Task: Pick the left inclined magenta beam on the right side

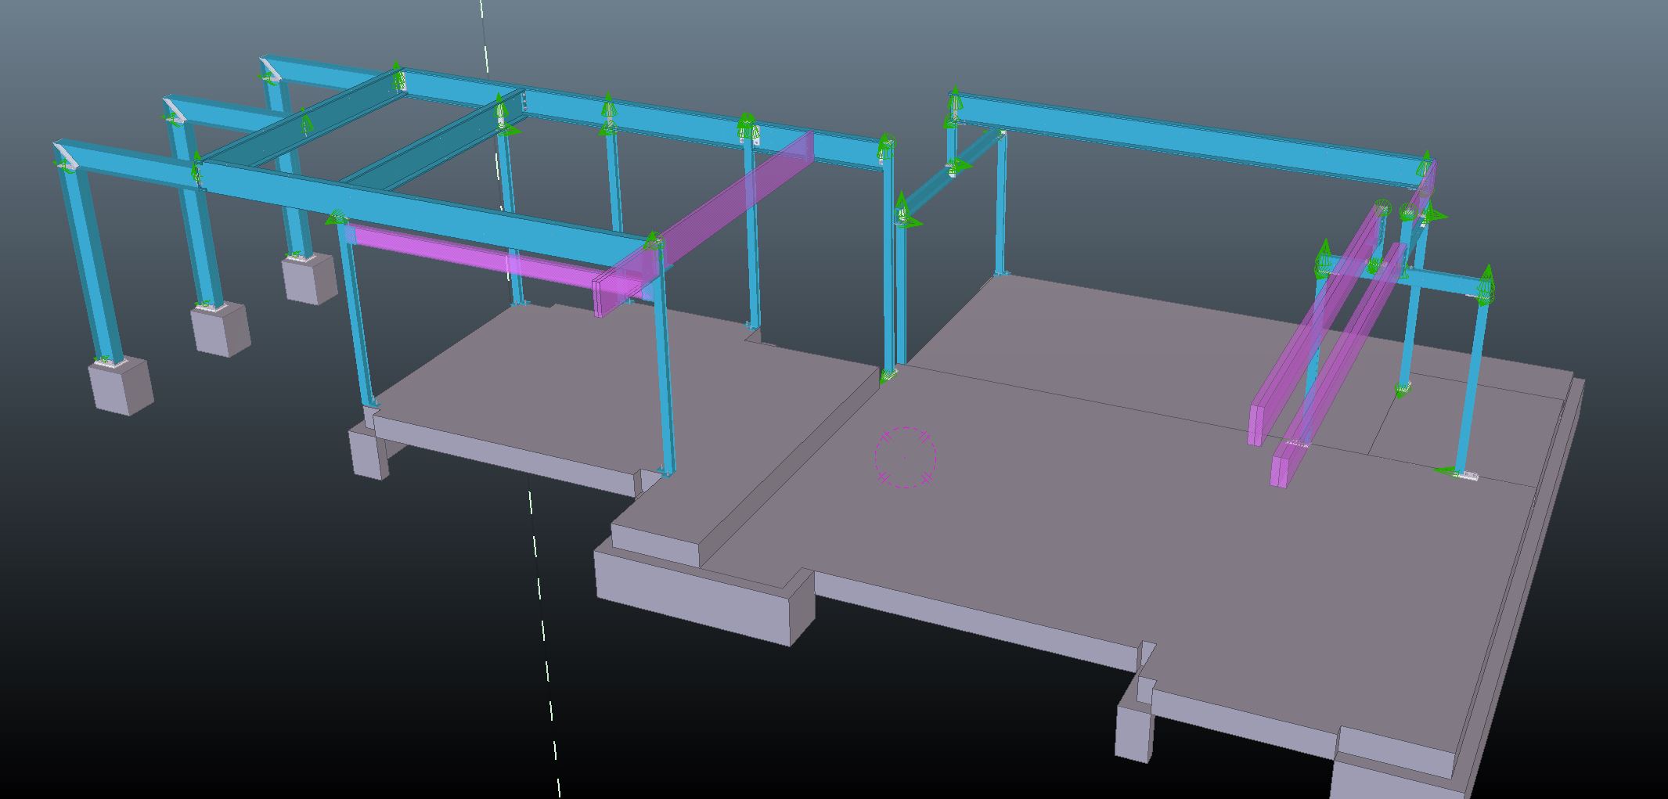Action: coord(1319,325)
